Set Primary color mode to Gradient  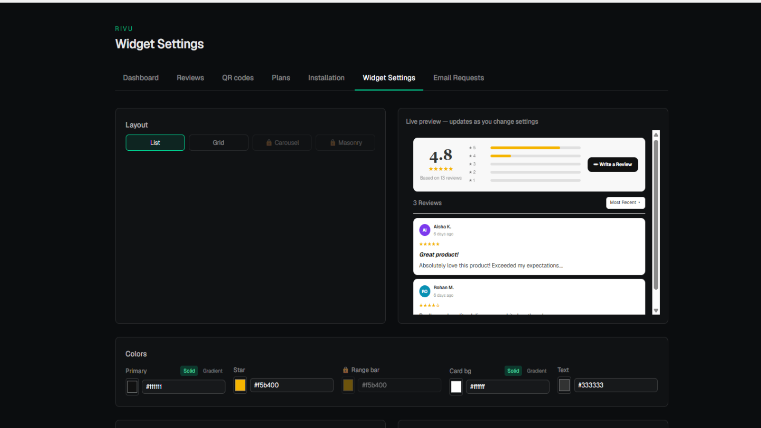[x=213, y=371]
